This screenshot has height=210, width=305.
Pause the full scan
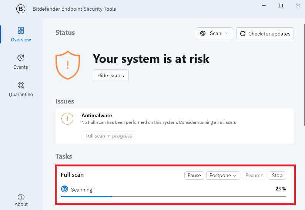tap(194, 175)
